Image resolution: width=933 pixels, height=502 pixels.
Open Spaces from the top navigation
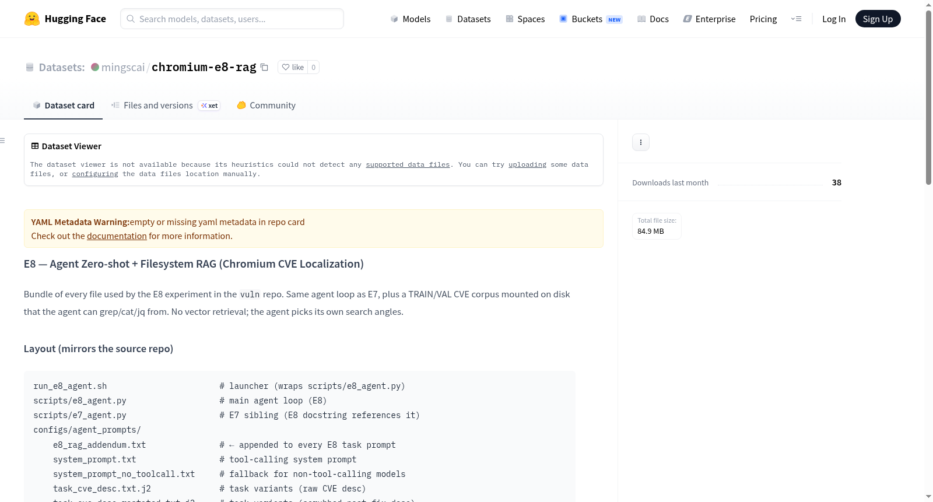[x=525, y=19]
